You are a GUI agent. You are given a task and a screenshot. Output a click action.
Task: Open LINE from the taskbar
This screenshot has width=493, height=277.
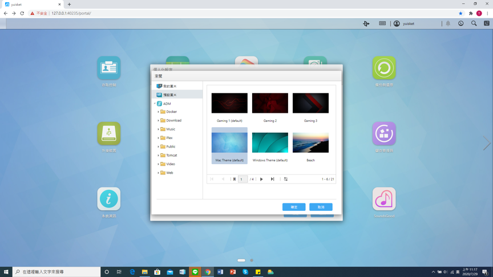(195, 272)
